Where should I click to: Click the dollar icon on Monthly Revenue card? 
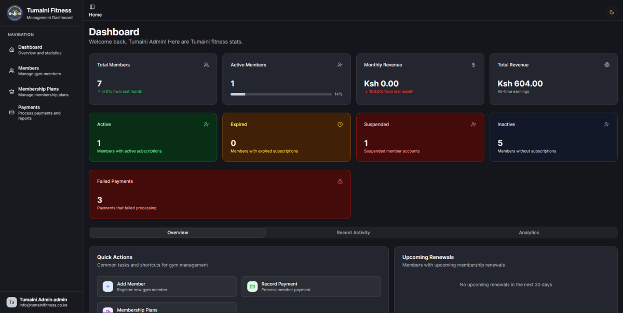tap(473, 65)
